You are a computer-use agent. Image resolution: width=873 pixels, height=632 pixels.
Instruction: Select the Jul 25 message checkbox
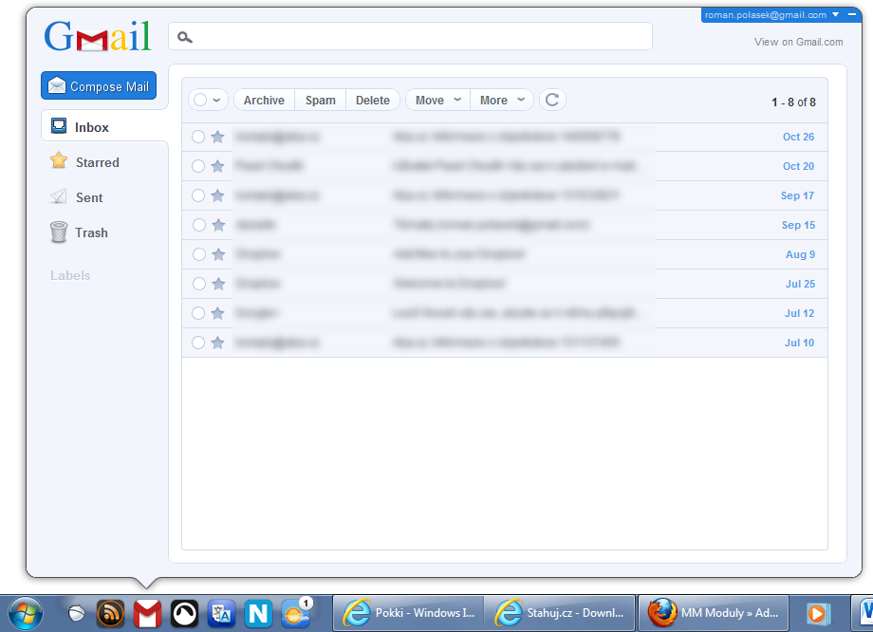click(x=198, y=284)
